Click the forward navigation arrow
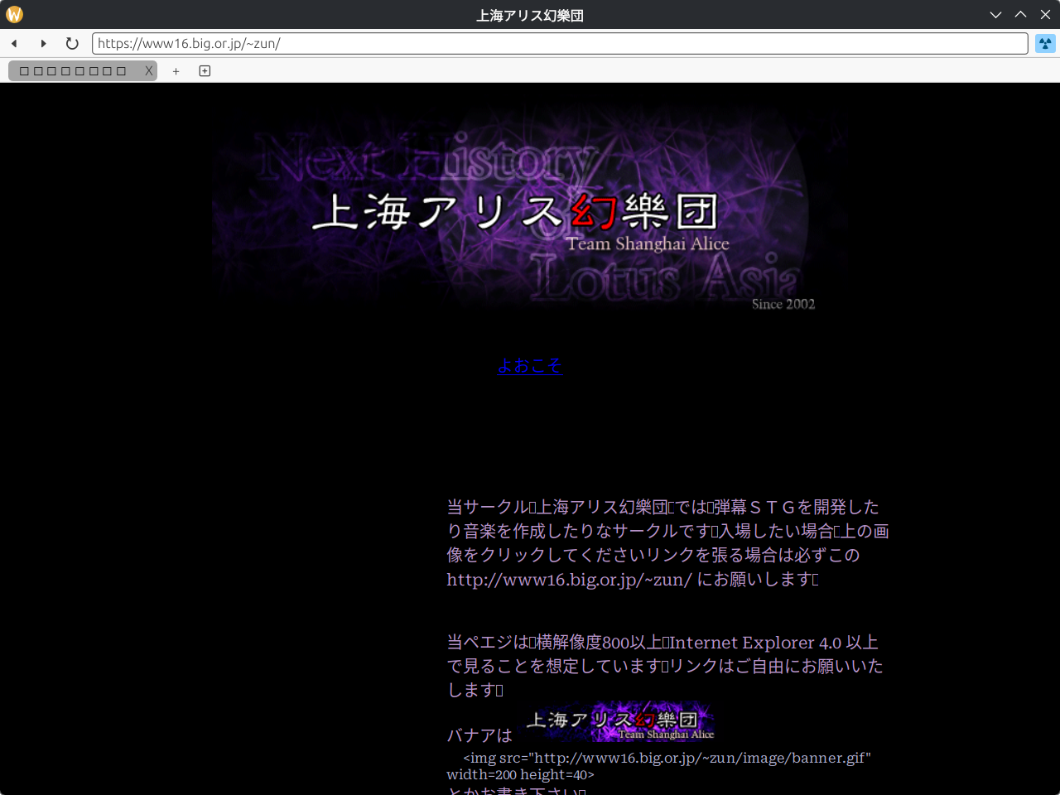This screenshot has width=1060, height=795. (43, 43)
